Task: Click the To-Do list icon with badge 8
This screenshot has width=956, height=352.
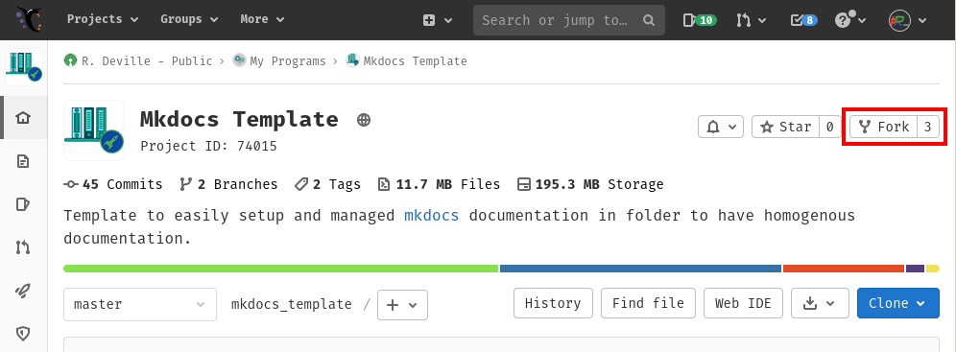Action: click(803, 20)
